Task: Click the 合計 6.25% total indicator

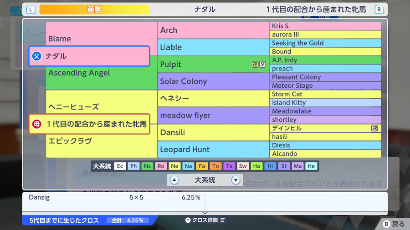Action: tap(128, 220)
